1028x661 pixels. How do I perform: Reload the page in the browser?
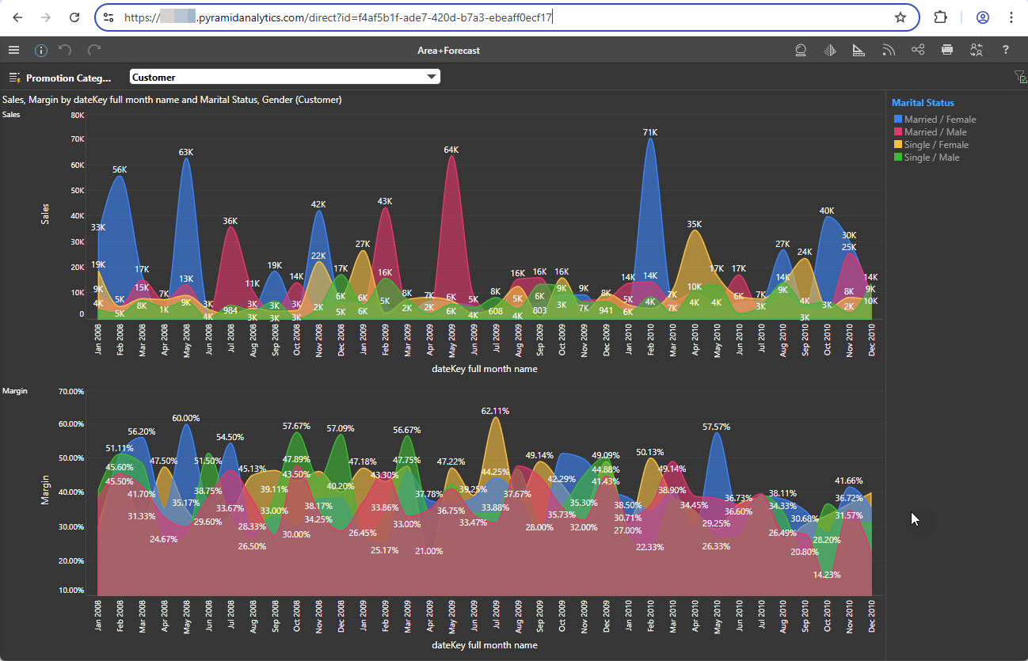click(74, 17)
